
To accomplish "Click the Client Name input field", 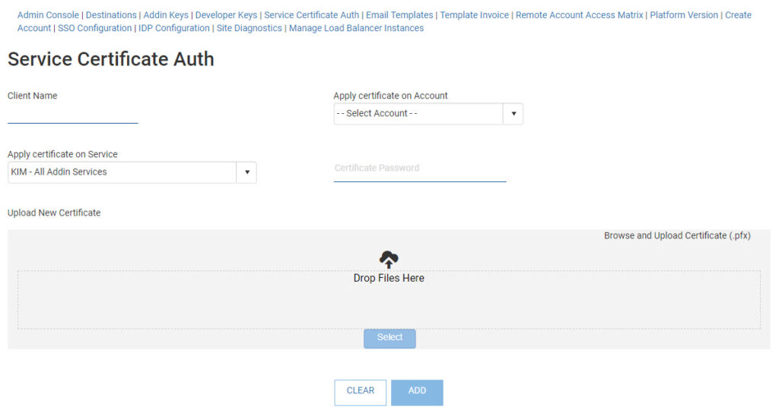I will pyautogui.click(x=72, y=115).
